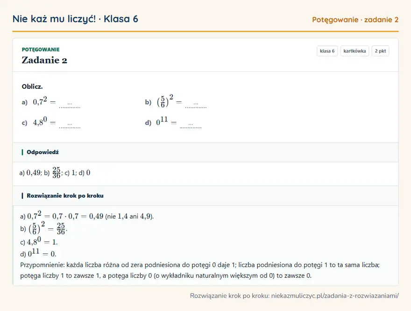
Task: Open the niekazmuliczyc.pl/zadania-z-rozwiazaniami/ link
Action: [335, 296]
